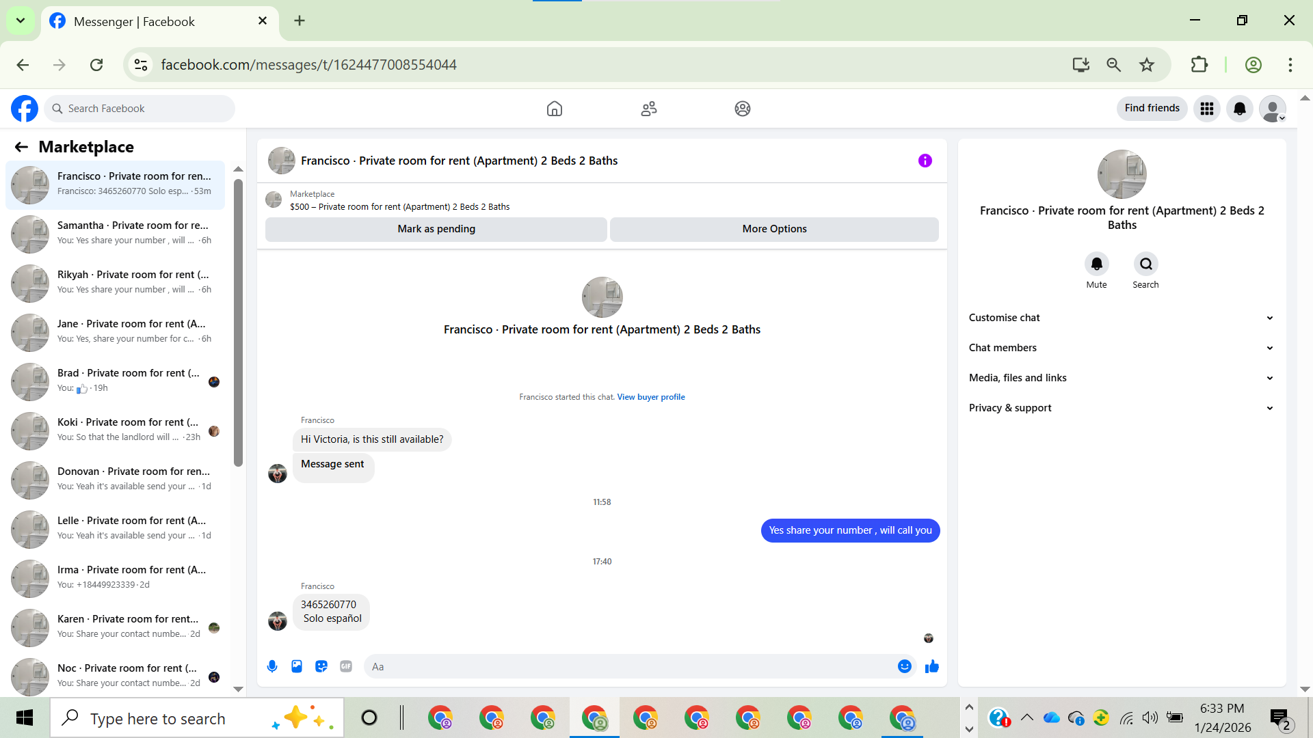The height and width of the screenshot is (738, 1313).
Task: Attach a photo using image icon
Action: pyautogui.click(x=297, y=666)
